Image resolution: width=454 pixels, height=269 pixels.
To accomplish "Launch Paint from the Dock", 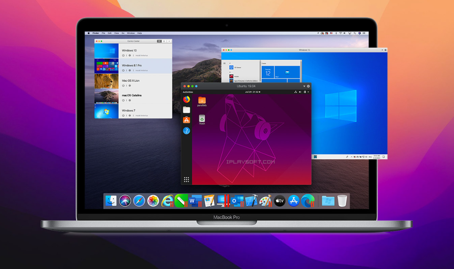I will tap(265, 201).
